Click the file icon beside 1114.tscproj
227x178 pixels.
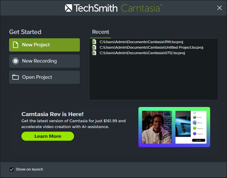tap(94, 42)
